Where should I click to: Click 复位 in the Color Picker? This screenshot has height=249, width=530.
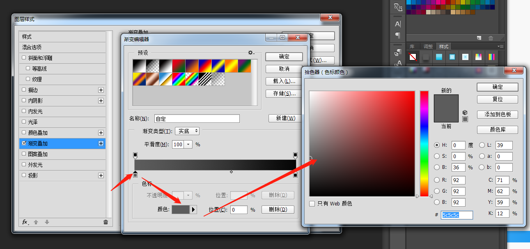tap(498, 99)
